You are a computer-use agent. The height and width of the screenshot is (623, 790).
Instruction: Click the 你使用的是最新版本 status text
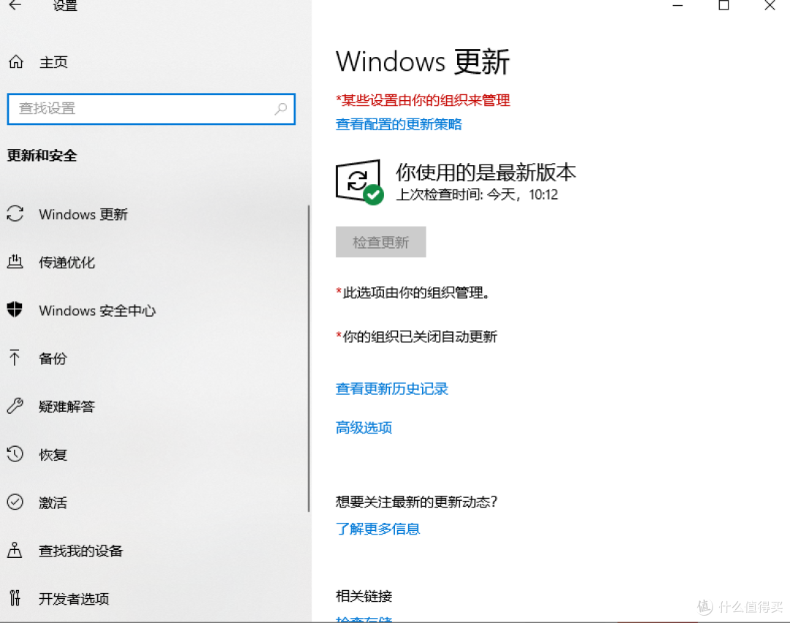click(x=486, y=173)
